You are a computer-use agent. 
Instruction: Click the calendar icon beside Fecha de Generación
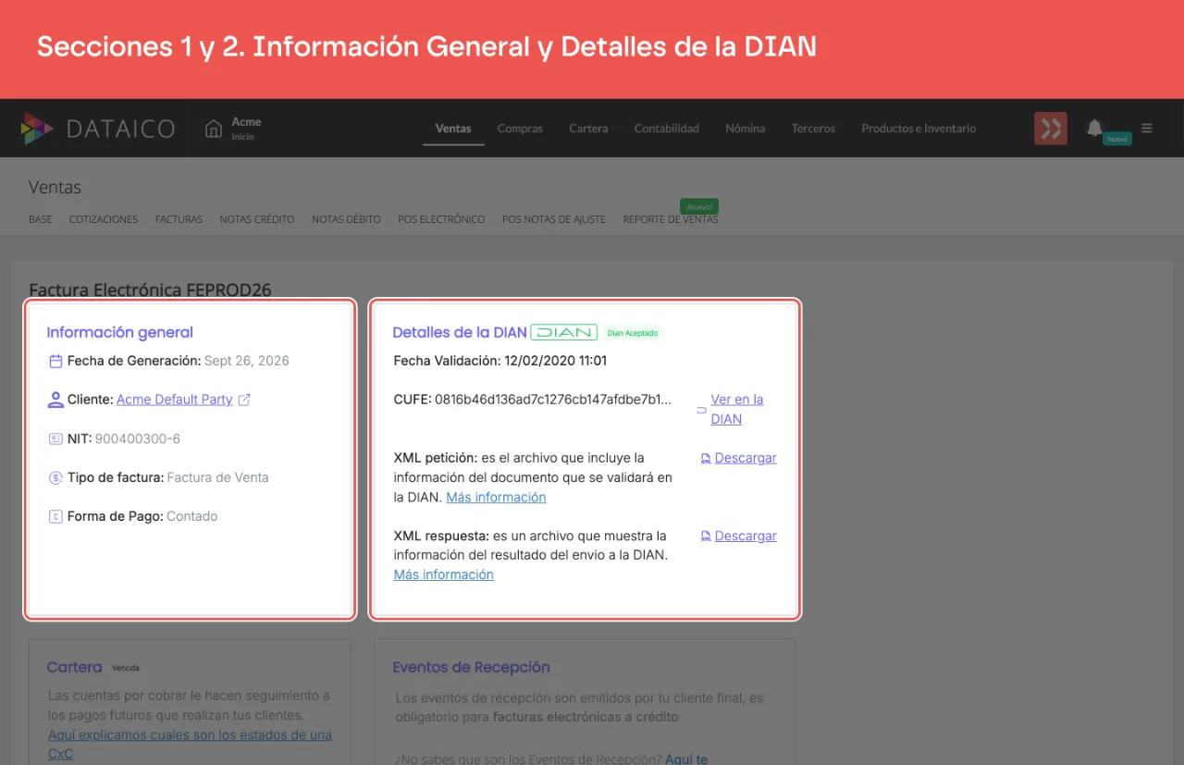pyautogui.click(x=55, y=361)
